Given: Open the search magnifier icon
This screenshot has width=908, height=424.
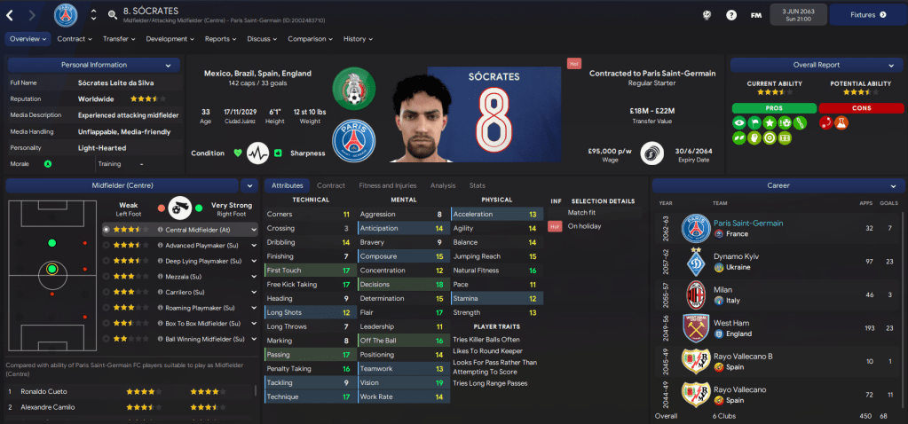Looking at the screenshot, I should pos(113,15).
